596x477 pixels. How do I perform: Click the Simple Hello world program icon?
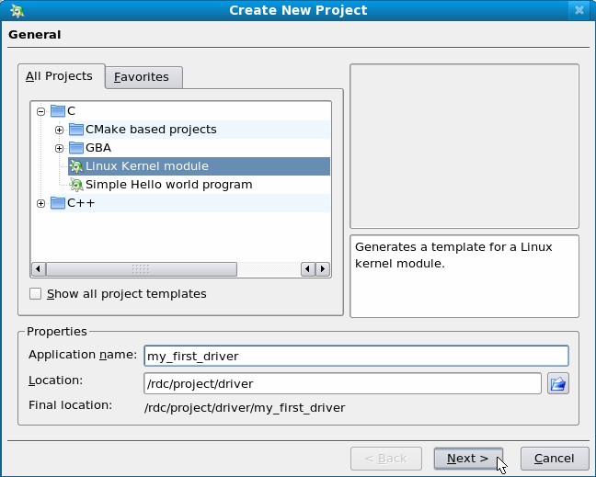[76, 185]
